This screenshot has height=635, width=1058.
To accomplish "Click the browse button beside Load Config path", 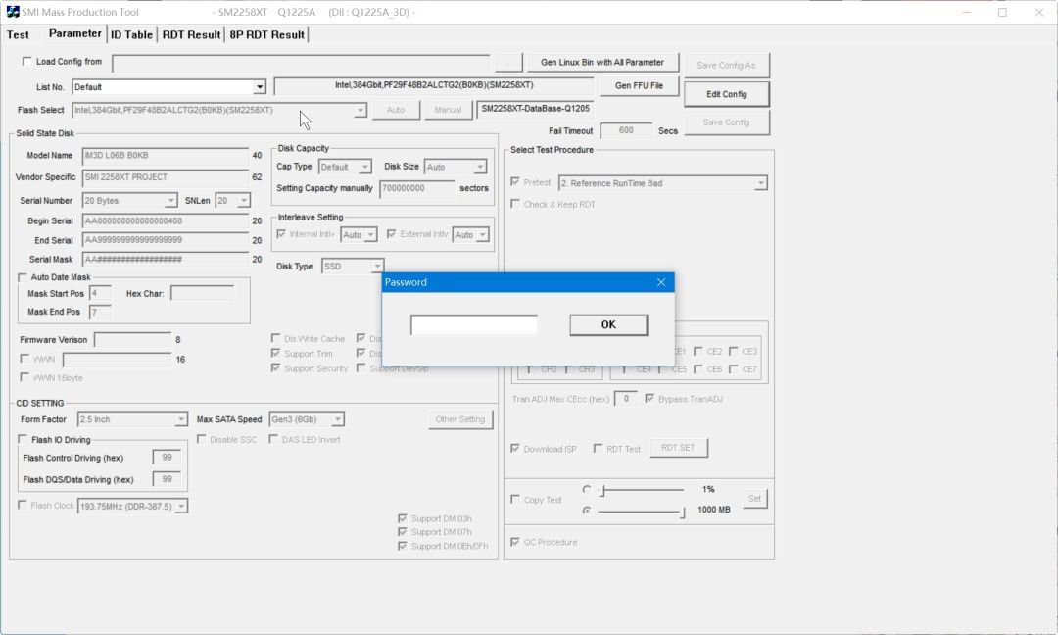I will click(508, 63).
